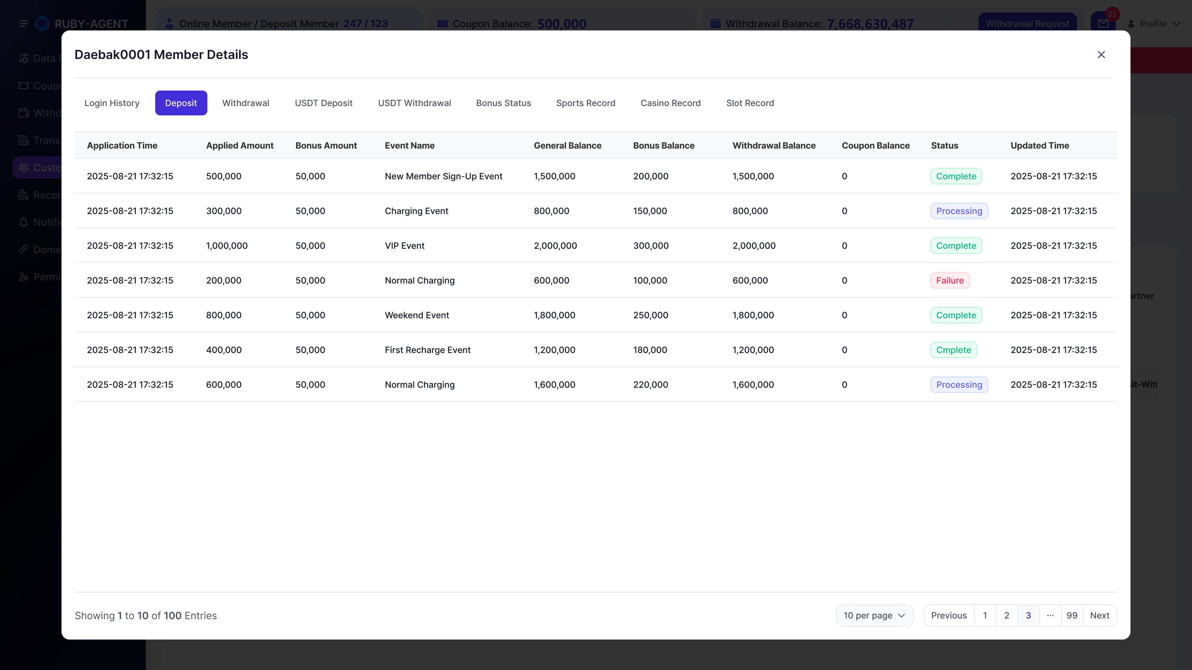Click the Updated Time column header
The height and width of the screenshot is (670, 1192).
click(x=1040, y=145)
